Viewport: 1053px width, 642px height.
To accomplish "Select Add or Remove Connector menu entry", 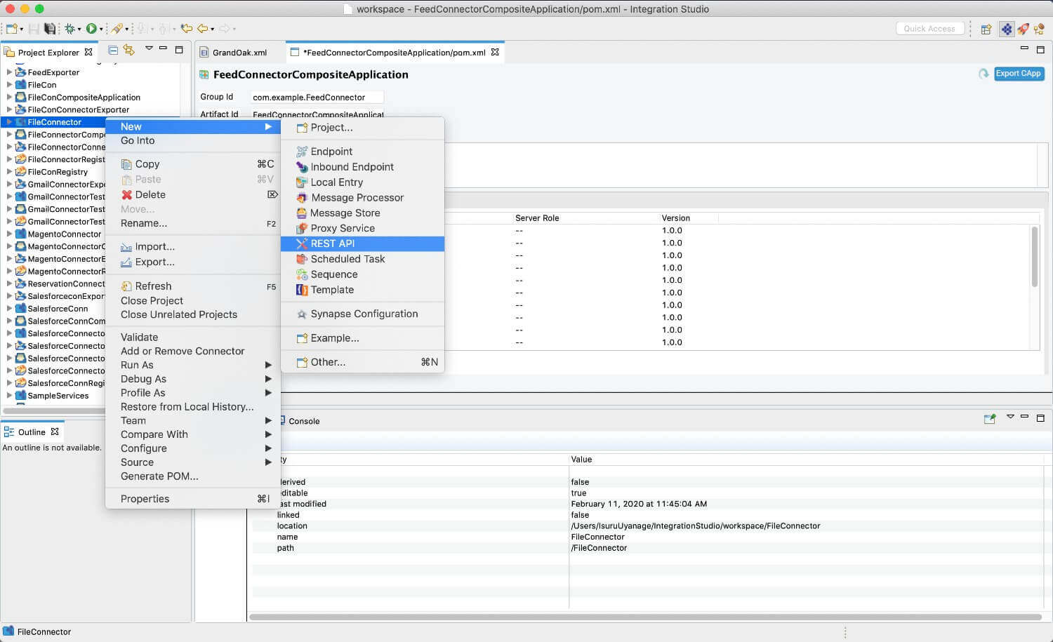I will [183, 351].
